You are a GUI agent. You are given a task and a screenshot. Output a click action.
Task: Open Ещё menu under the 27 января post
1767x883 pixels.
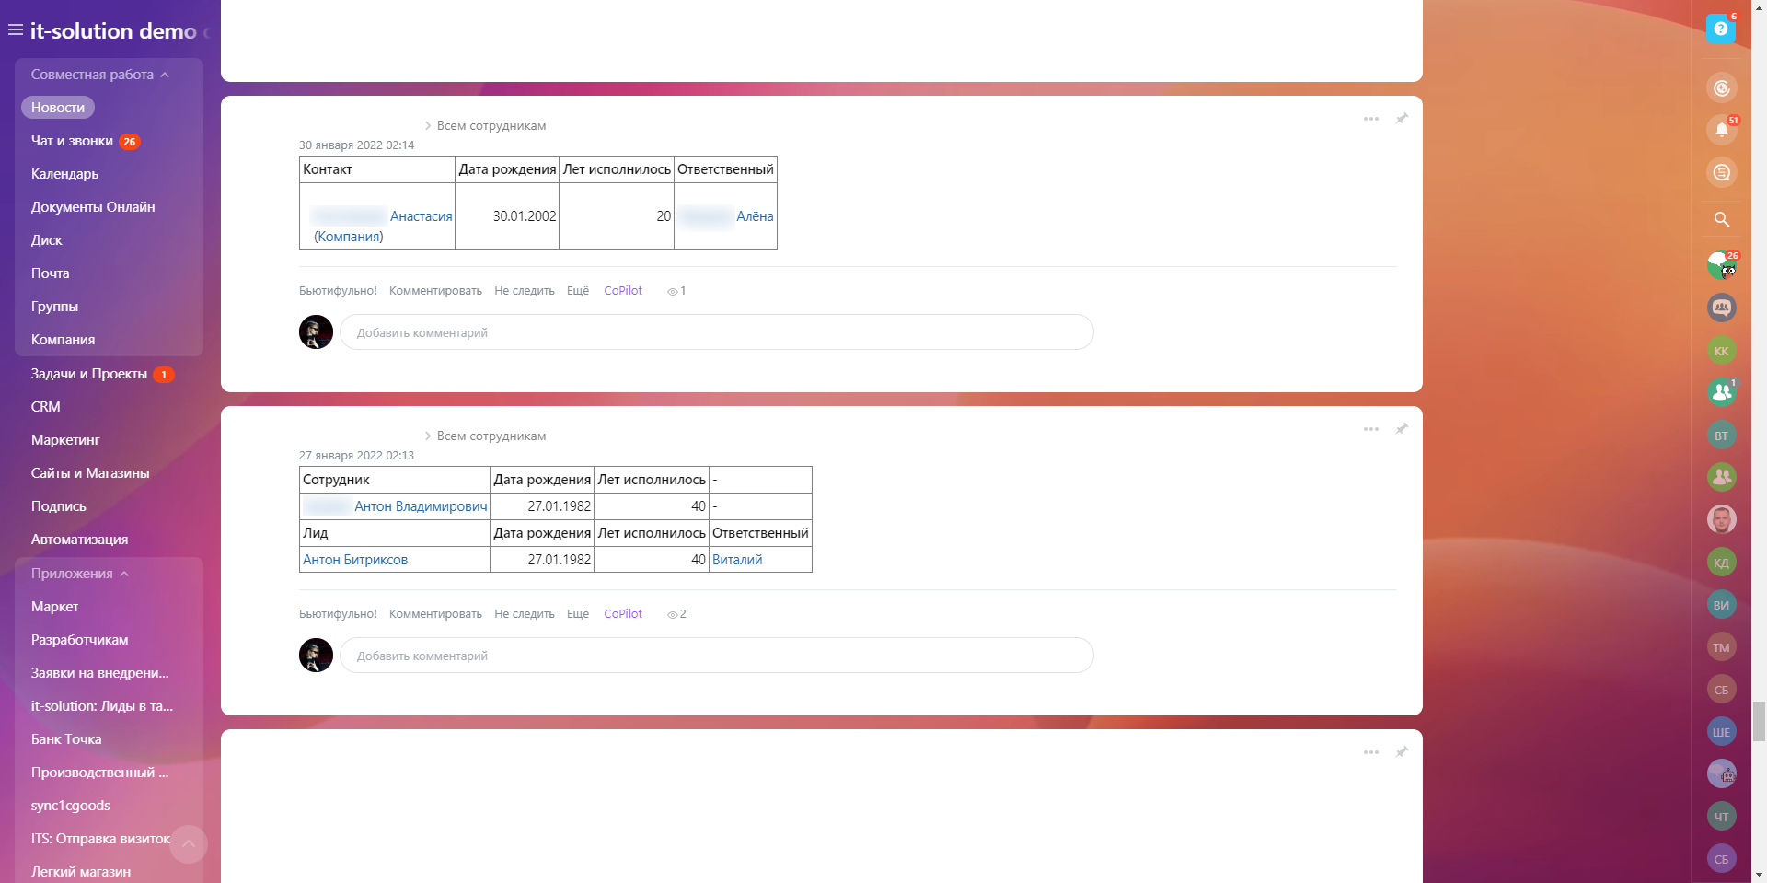pyautogui.click(x=578, y=614)
